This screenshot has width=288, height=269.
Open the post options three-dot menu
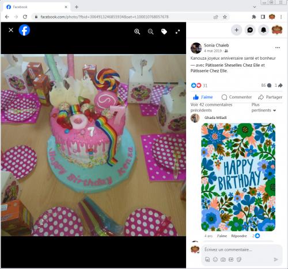pos(278,48)
